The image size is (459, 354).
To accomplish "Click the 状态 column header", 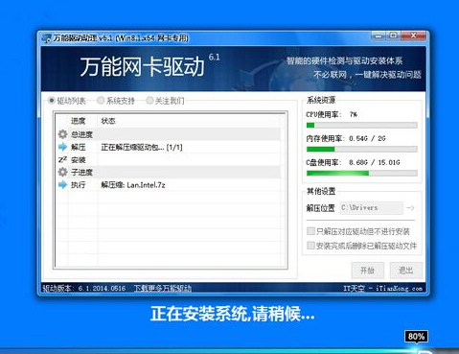I will [x=108, y=121].
